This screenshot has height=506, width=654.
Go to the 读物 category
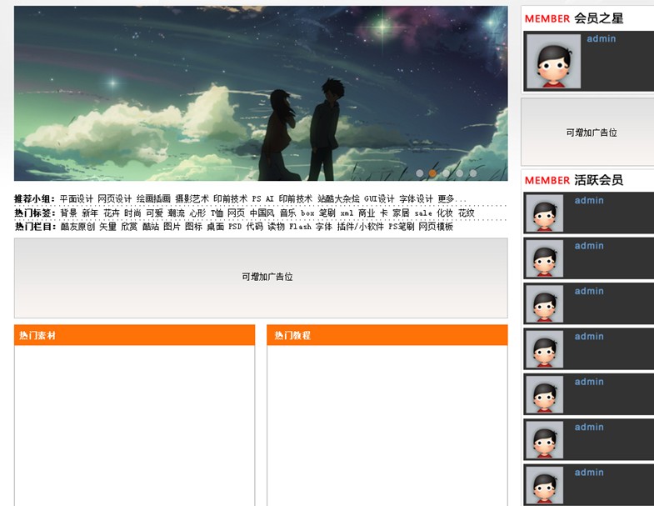coord(276,227)
